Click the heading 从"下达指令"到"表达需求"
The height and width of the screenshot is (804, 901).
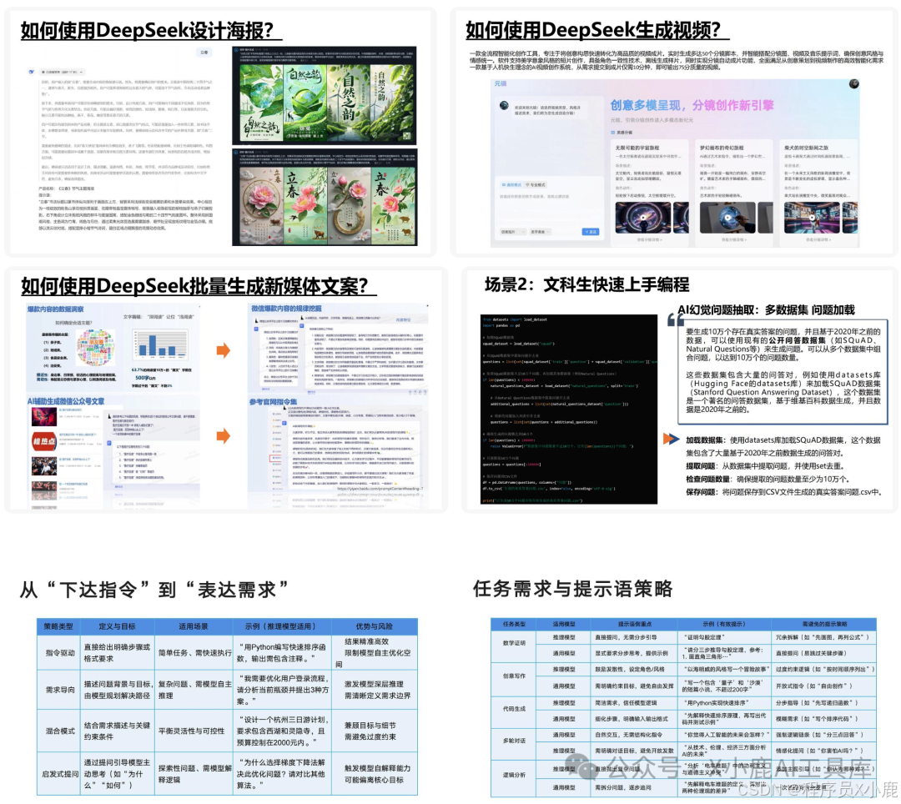point(154,589)
